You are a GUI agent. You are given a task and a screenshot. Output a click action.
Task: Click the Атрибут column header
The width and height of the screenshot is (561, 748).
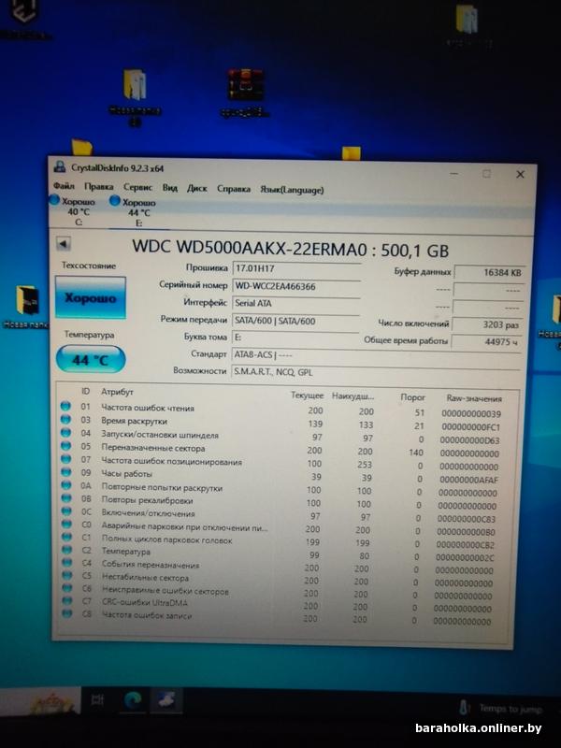click(x=118, y=392)
